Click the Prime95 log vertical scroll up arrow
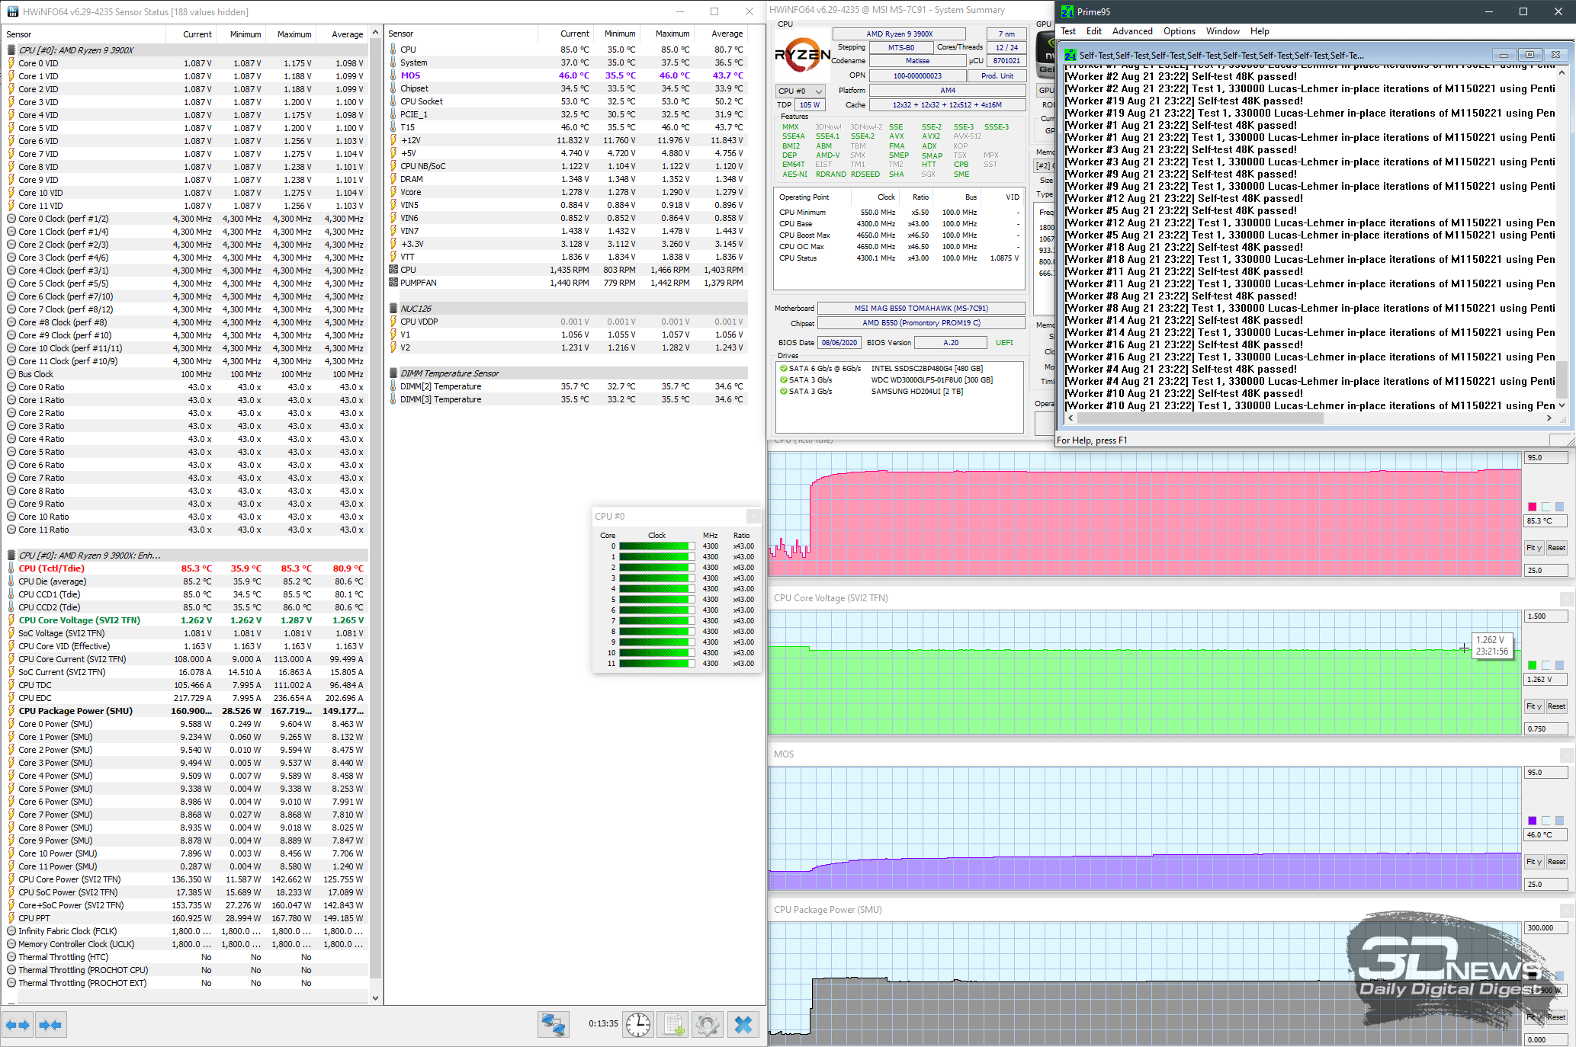1576x1047 pixels. coord(1562,72)
